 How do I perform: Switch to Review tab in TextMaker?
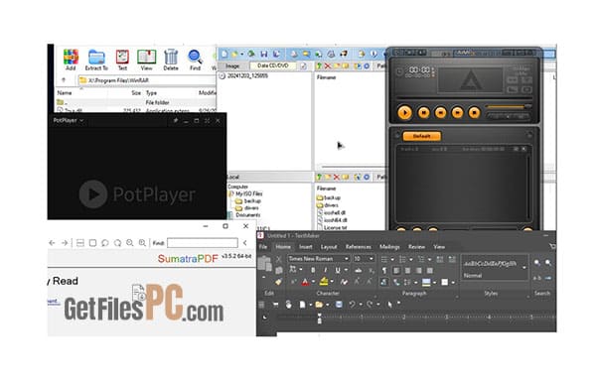pos(416,247)
